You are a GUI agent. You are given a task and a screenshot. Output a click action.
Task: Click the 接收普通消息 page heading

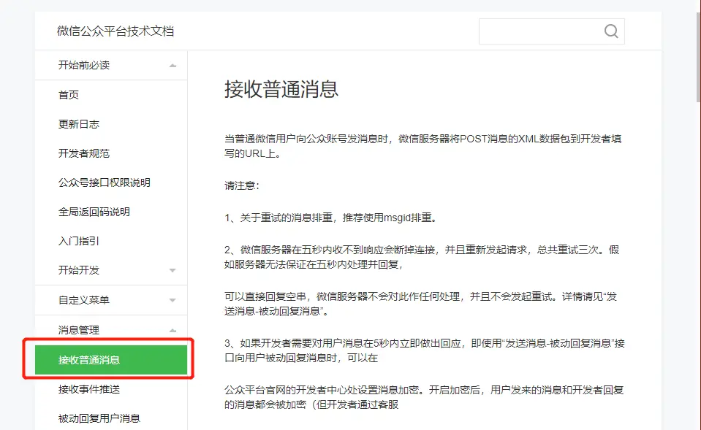pos(281,89)
